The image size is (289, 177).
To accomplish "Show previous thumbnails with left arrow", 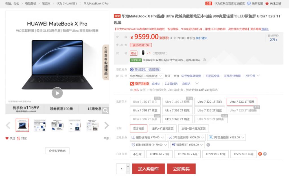I will [x=8, y=125].
